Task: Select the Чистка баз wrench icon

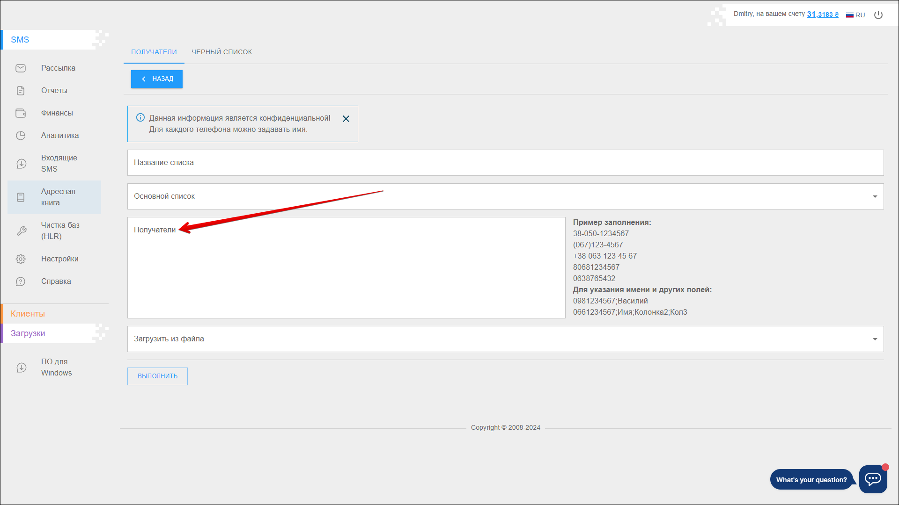Action: pyautogui.click(x=21, y=231)
